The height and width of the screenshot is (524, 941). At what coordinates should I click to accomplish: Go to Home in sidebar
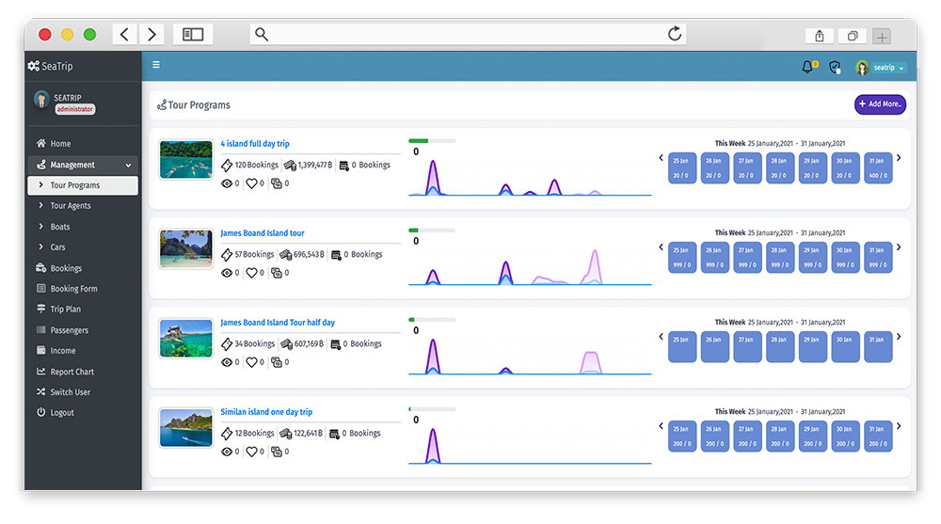point(83,143)
